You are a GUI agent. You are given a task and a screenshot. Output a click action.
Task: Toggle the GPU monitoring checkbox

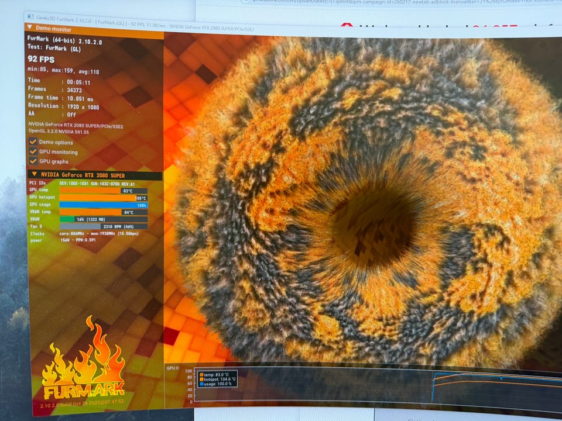click(x=33, y=151)
